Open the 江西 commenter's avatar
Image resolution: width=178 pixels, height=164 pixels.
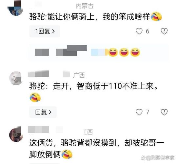tap(16, 134)
